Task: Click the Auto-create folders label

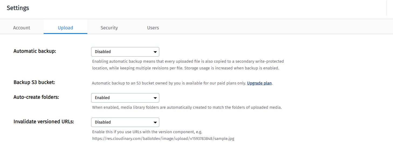Action: click(36, 97)
